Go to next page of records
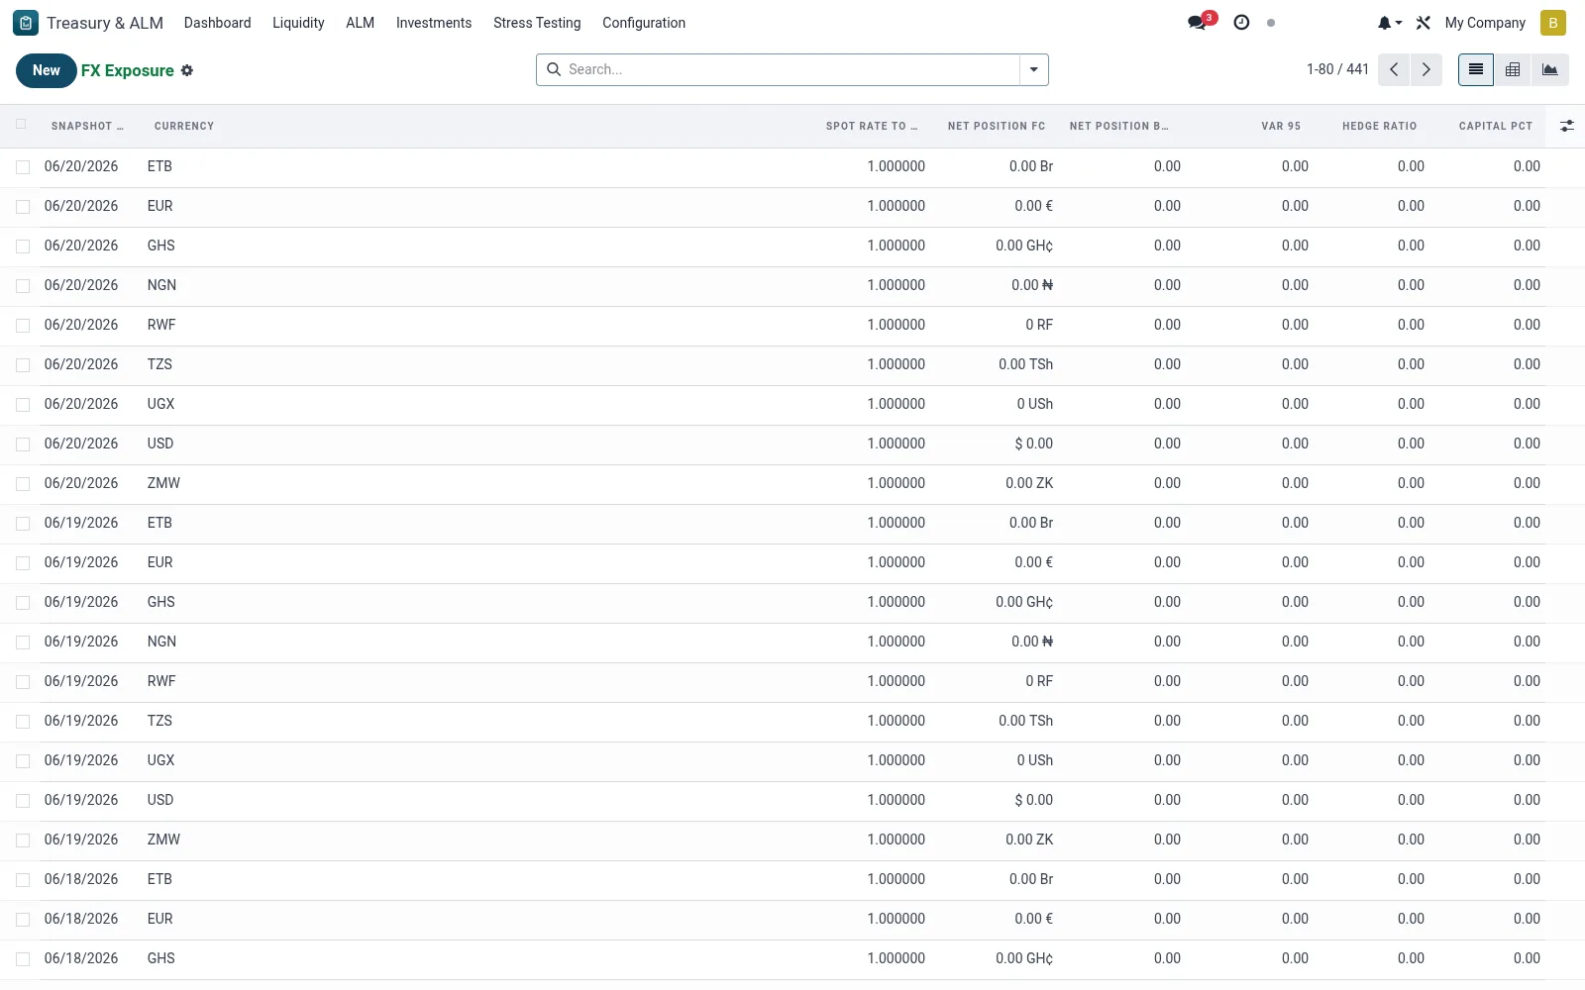 [x=1426, y=69]
